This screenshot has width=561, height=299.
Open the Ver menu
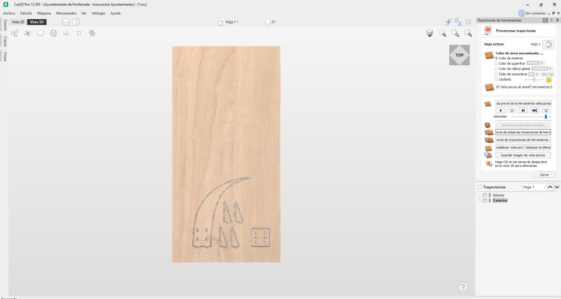84,13
